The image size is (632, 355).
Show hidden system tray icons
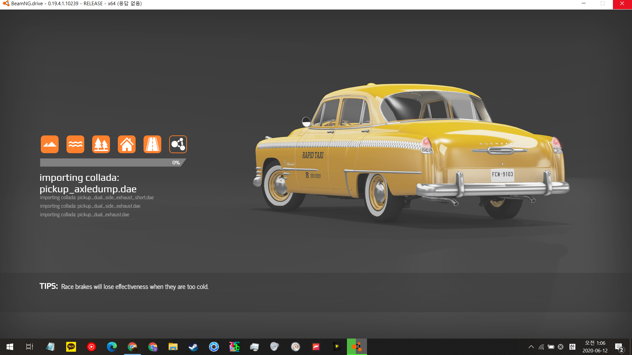531,347
